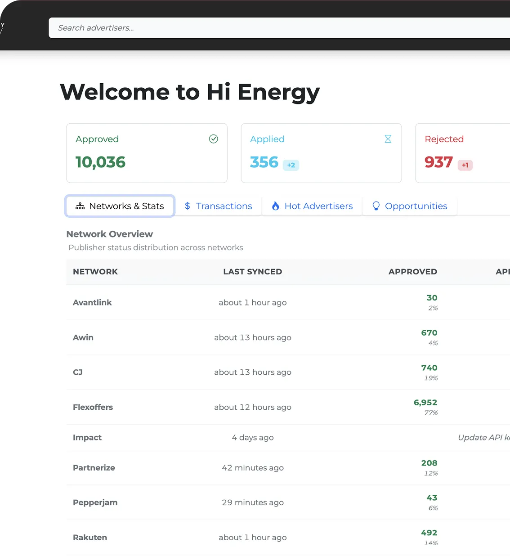The height and width of the screenshot is (556, 510).
Task: Select the Partnerize network name
Action: 94,468
